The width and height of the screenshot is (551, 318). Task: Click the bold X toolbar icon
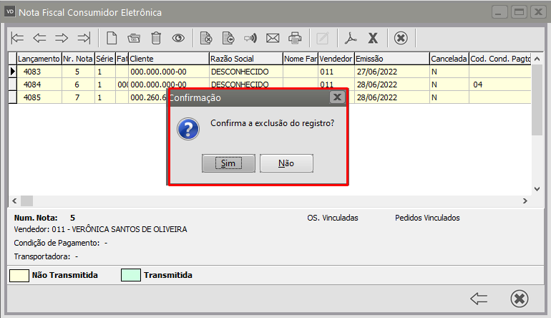tap(373, 38)
